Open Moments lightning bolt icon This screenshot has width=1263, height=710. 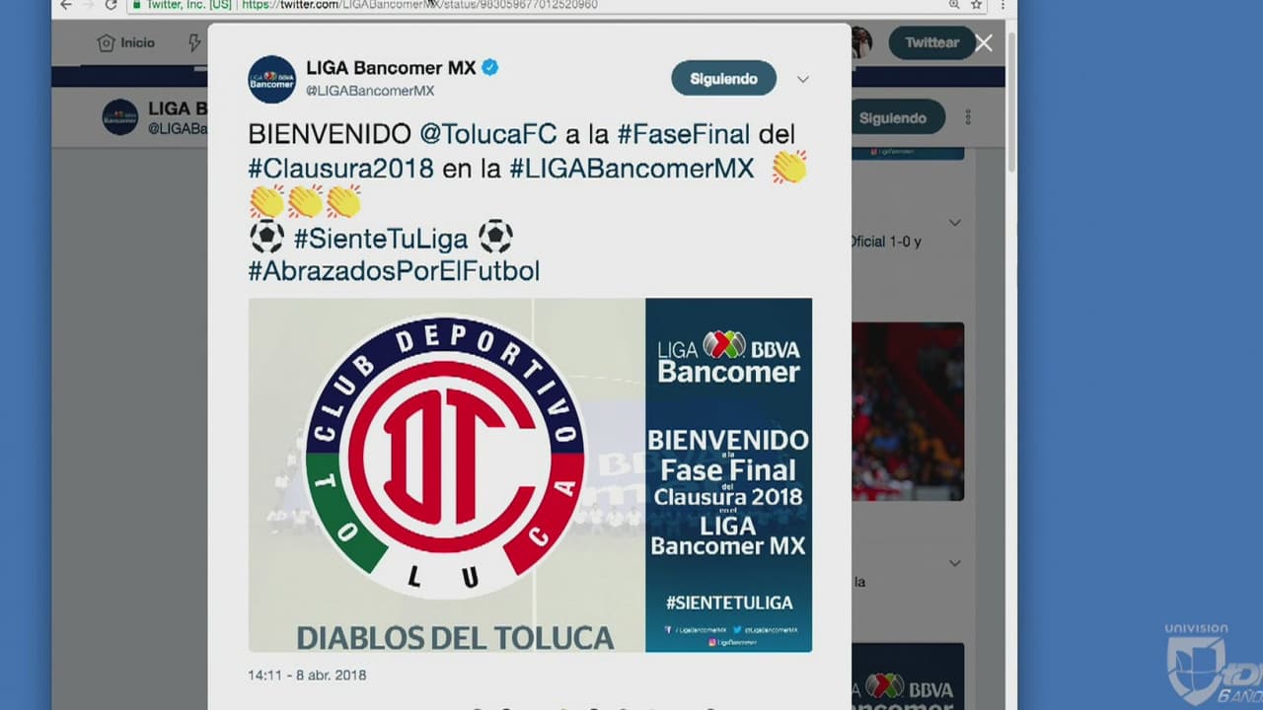(x=194, y=43)
